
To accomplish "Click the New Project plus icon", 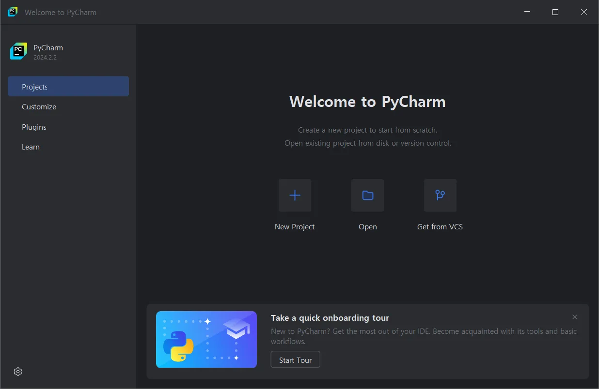I will pyautogui.click(x=295, y=195).
